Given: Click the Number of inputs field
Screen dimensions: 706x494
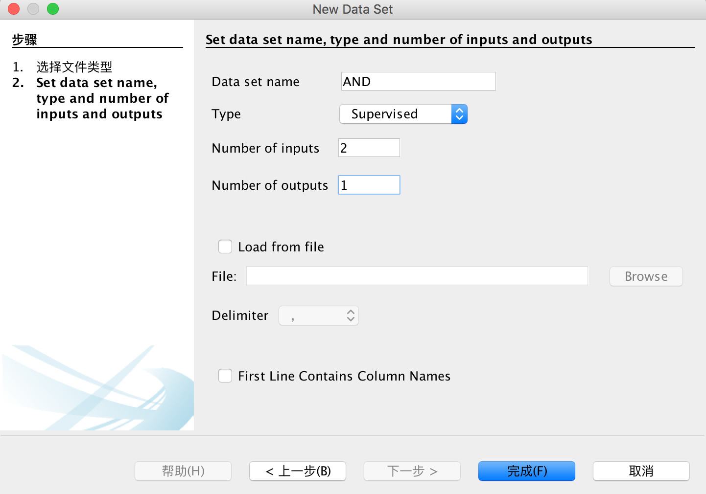Looking at the screenshot, I should [x=369, y=148].
